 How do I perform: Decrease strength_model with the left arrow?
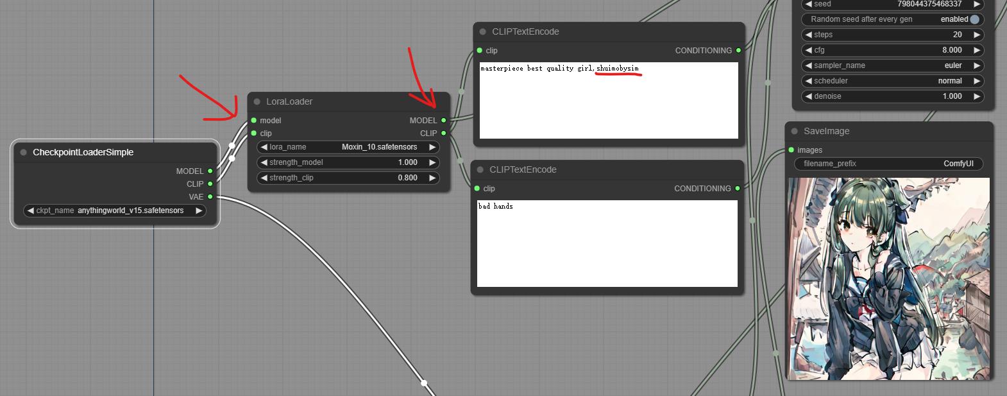[x=264, y=162]
